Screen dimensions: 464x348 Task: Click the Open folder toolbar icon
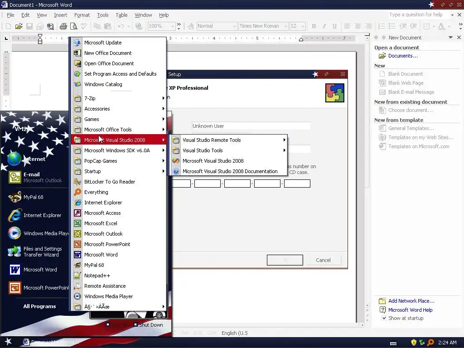point(19,26)
